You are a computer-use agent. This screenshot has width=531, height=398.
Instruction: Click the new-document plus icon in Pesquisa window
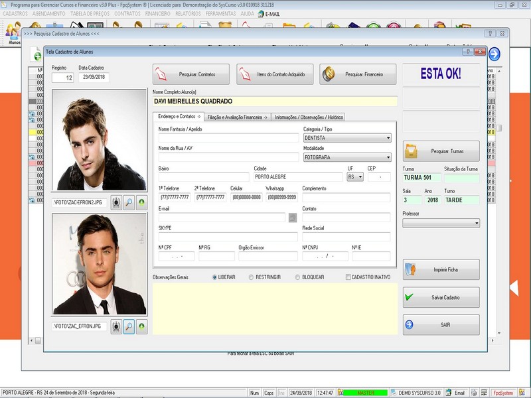pyautogui.click(x=36, y=54)
